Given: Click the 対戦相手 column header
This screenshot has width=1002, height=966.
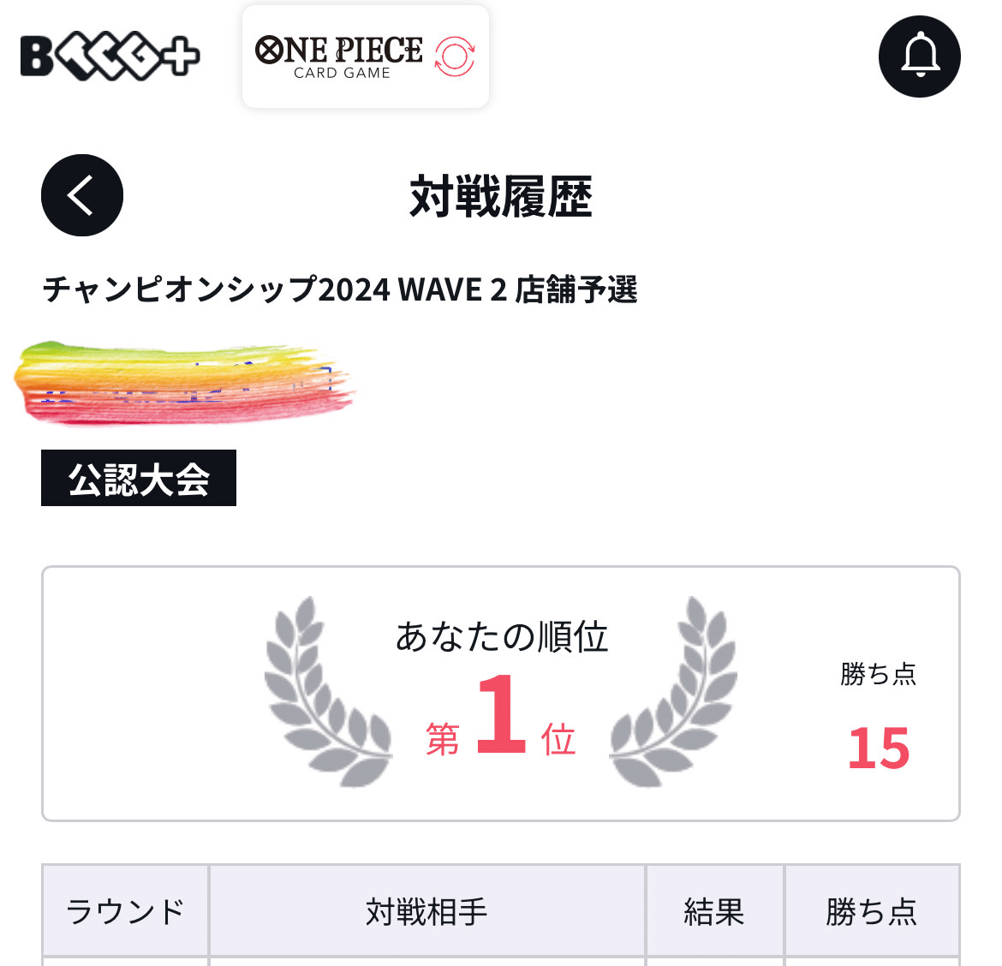Looking at the screenshot, I should point(426,911).
